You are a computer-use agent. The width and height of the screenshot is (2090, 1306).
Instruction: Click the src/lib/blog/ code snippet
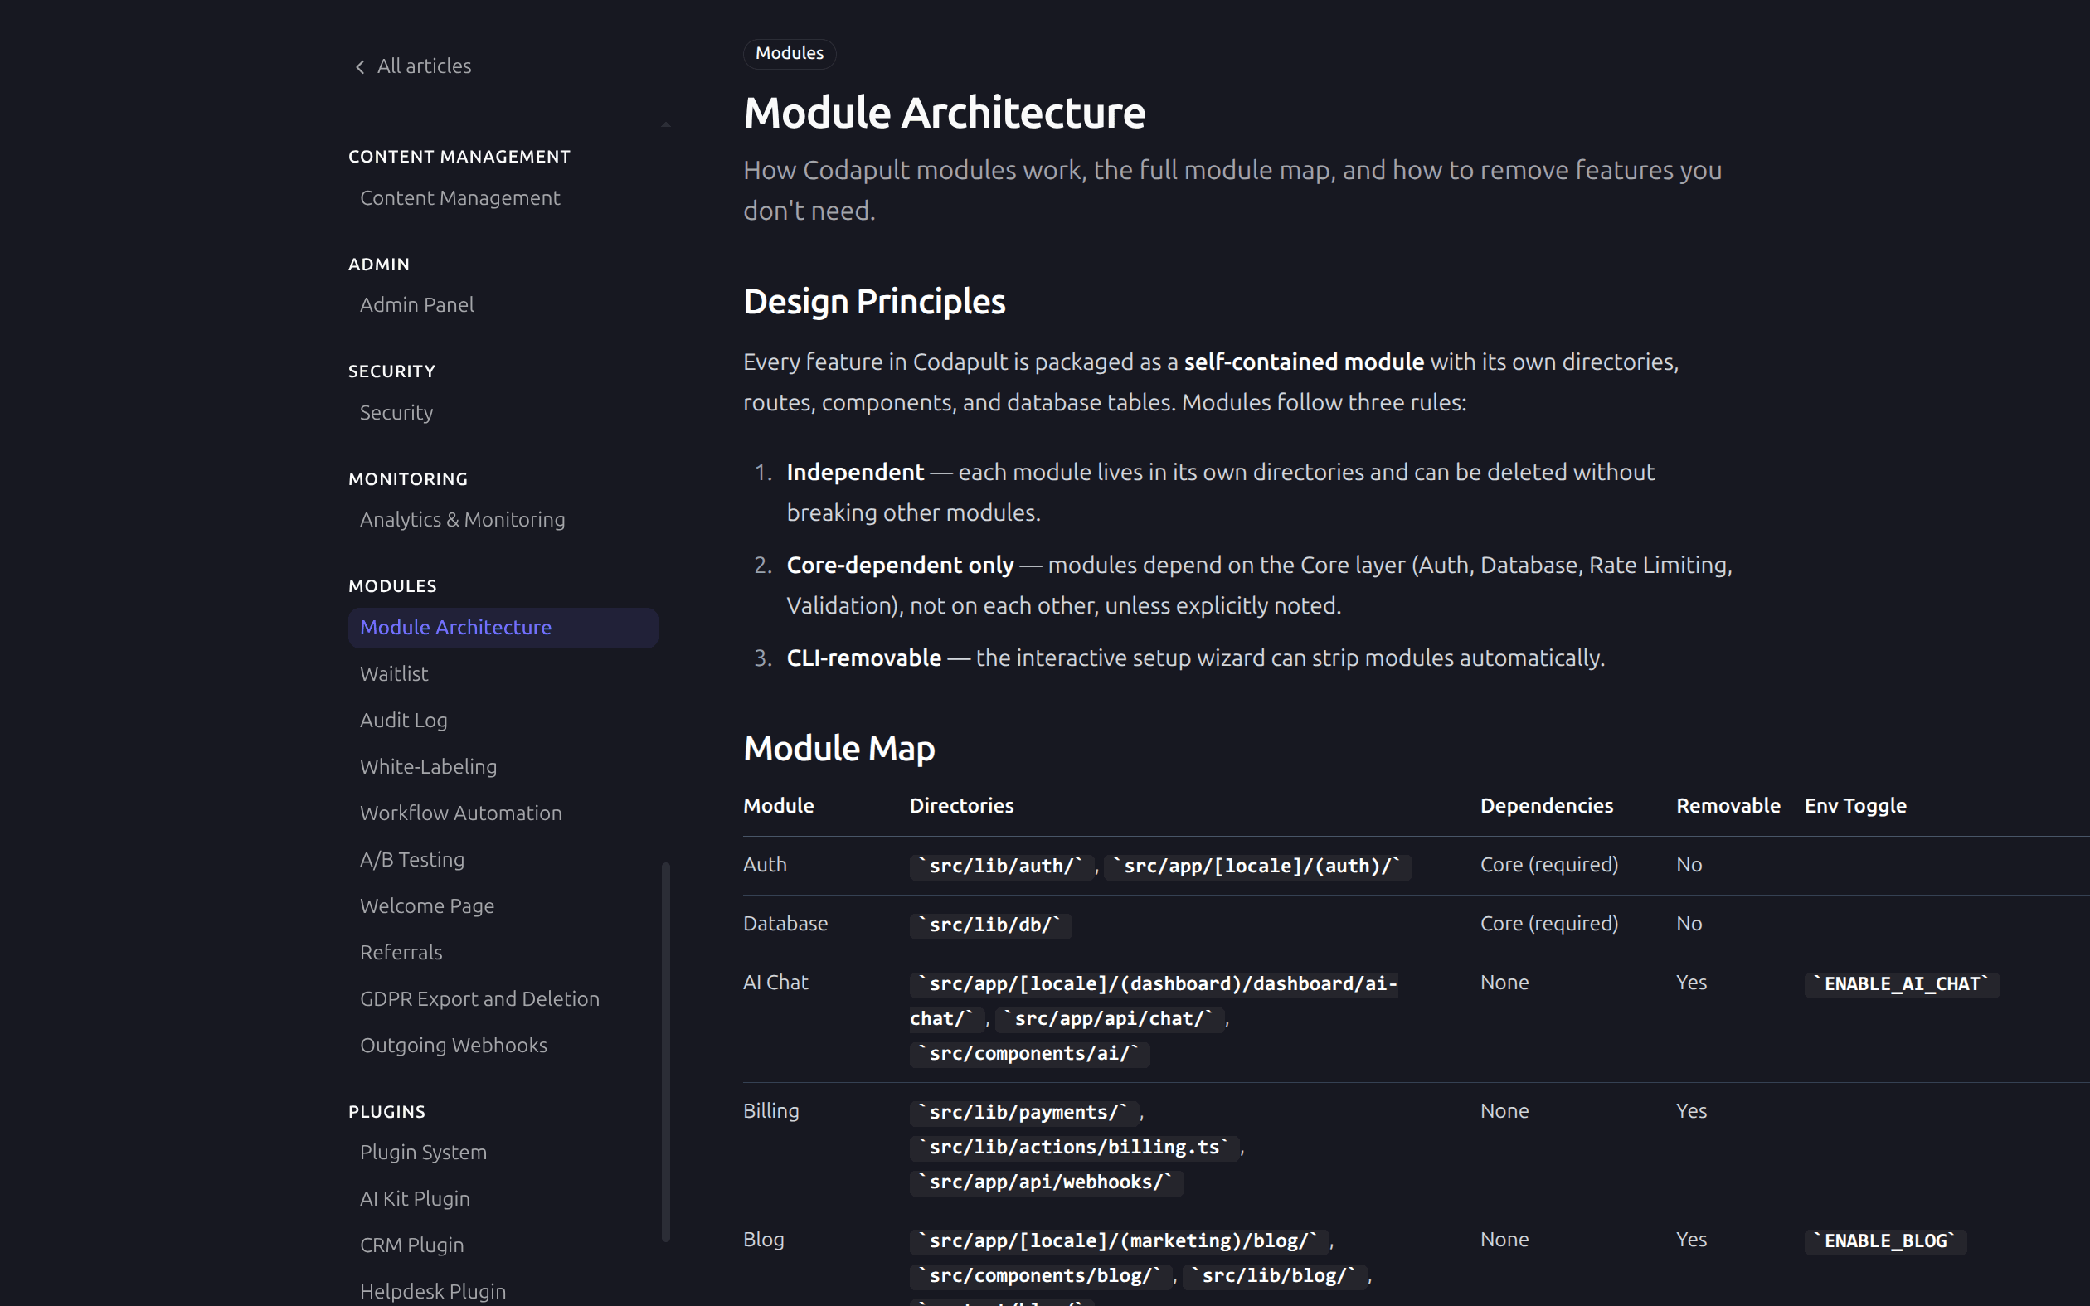[x=1274, y=1276]
